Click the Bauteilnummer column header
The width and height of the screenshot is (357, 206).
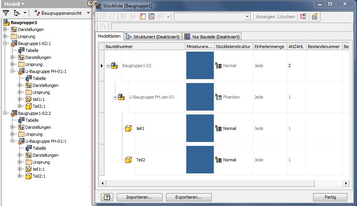coord(145,47)
